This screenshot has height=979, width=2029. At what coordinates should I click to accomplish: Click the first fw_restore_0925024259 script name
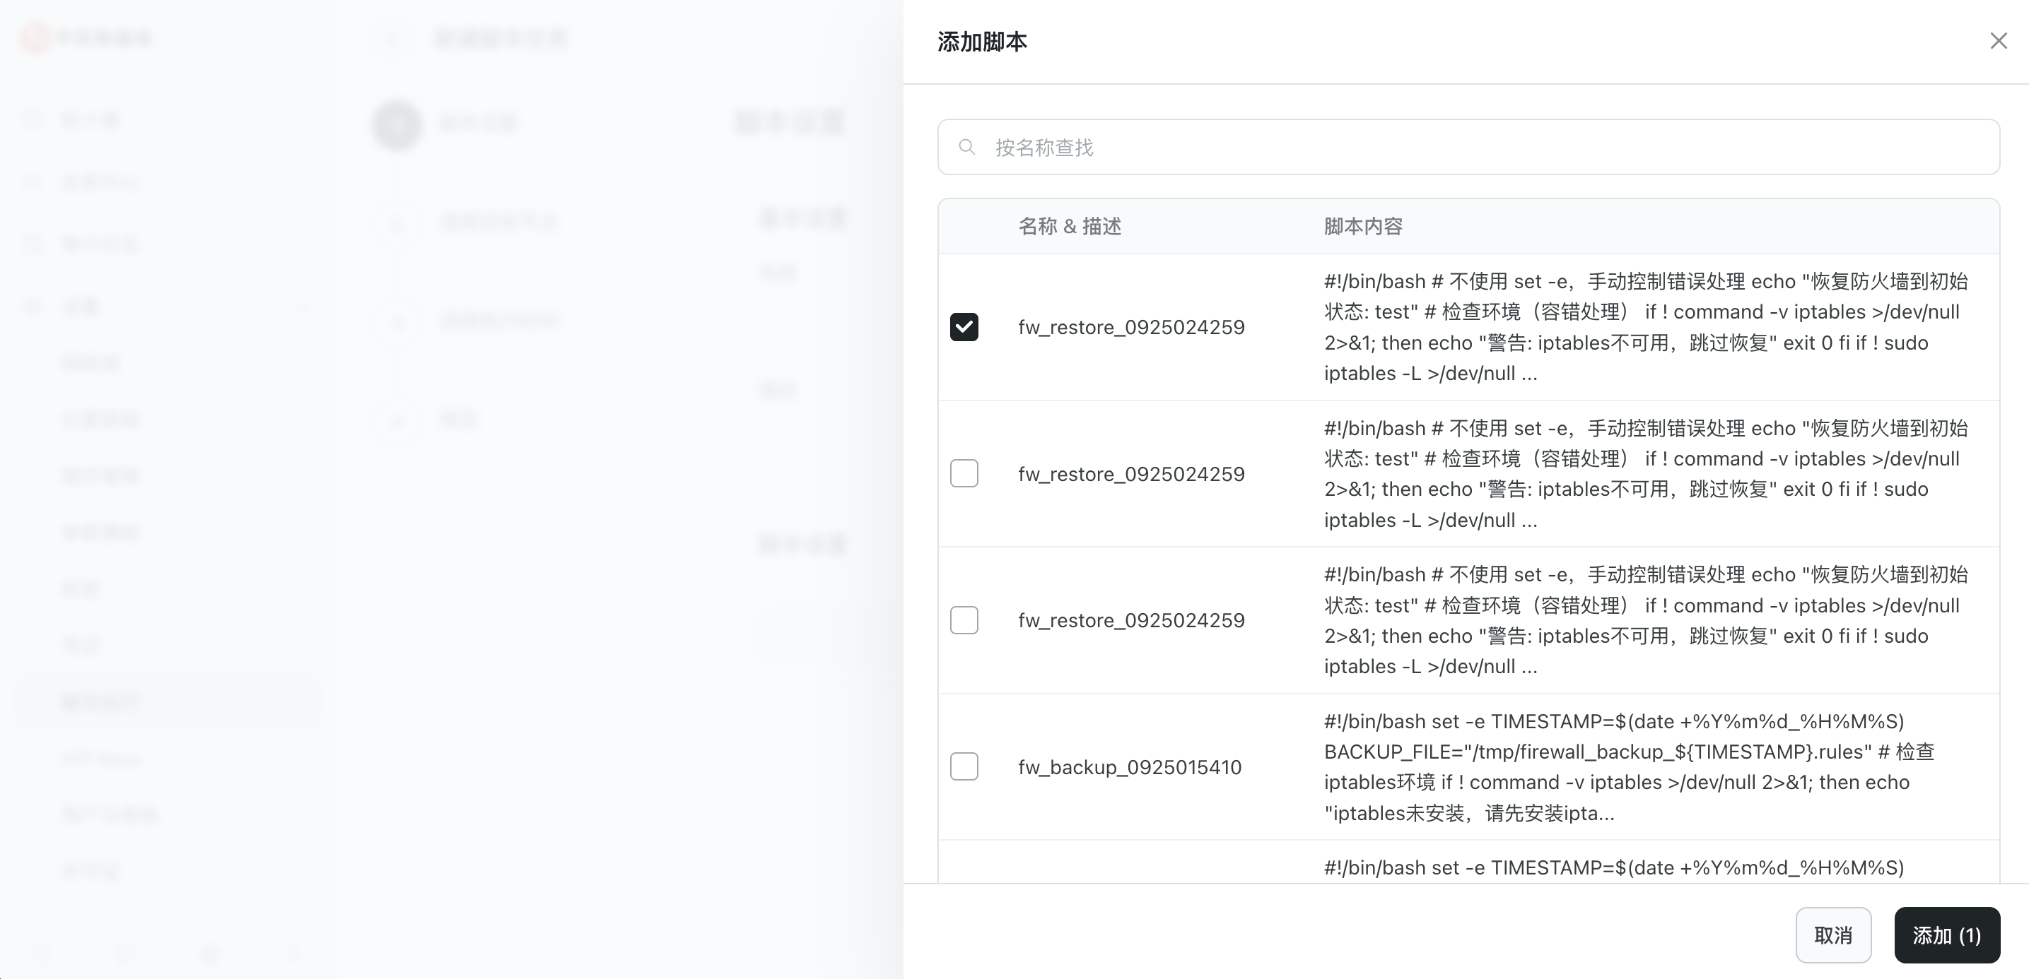click(x=1131, y=326)
